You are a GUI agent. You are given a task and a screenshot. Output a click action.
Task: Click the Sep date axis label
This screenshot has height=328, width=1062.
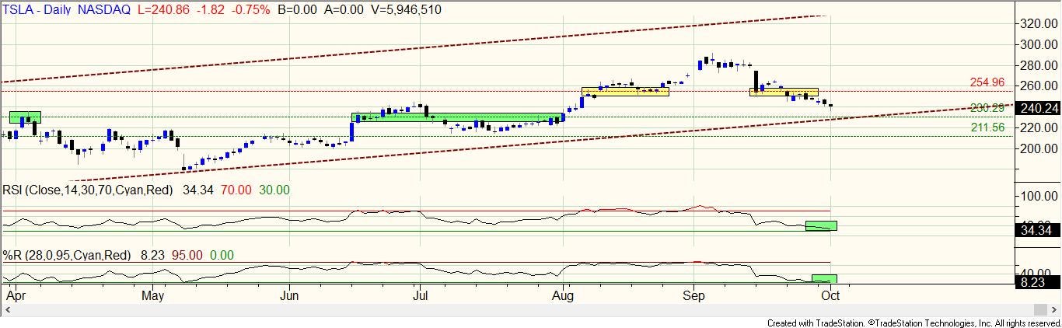point(693,295)
